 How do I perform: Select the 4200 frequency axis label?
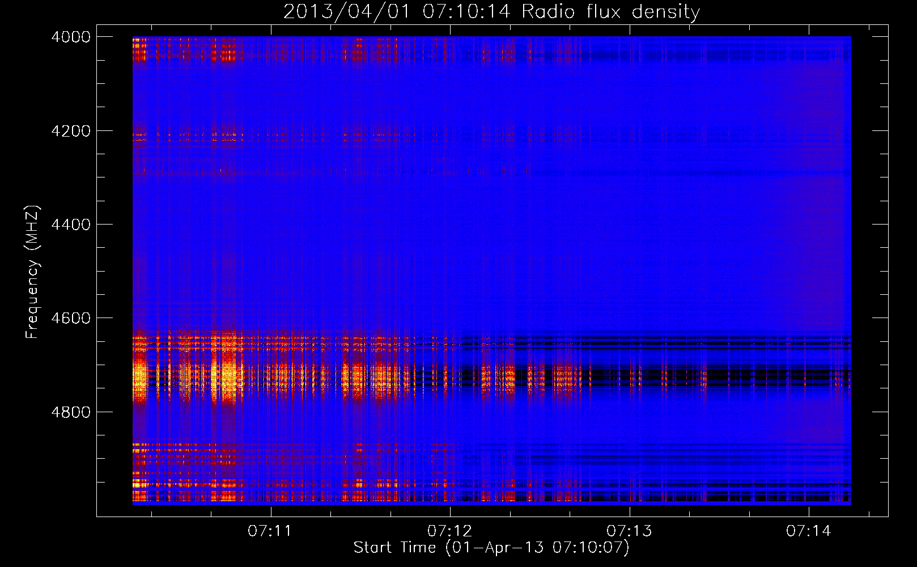71,131
